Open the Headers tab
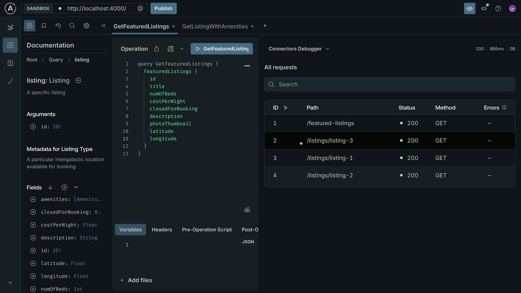 click(x=162, y=230)
